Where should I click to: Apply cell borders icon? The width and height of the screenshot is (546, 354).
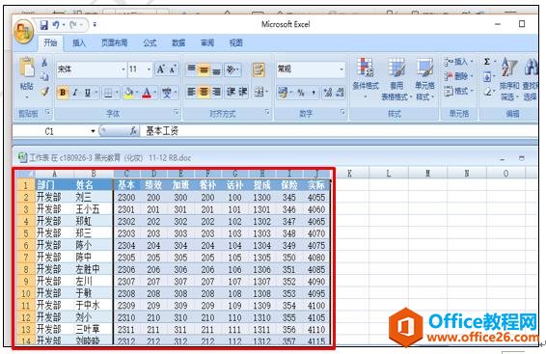point(108,93)
